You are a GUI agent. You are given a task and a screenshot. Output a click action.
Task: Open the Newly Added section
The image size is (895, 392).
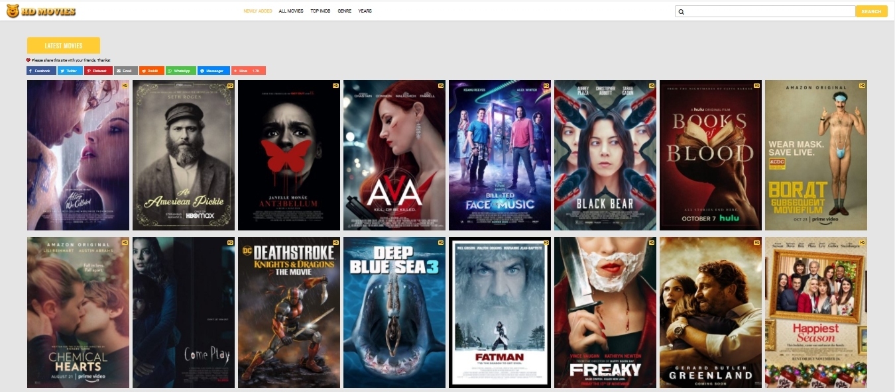tap(258, 11)
